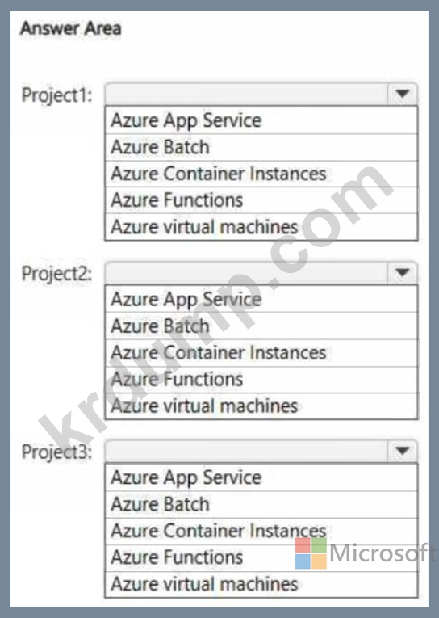Select Azure Functions under Project2

click(x=261, y=380)
